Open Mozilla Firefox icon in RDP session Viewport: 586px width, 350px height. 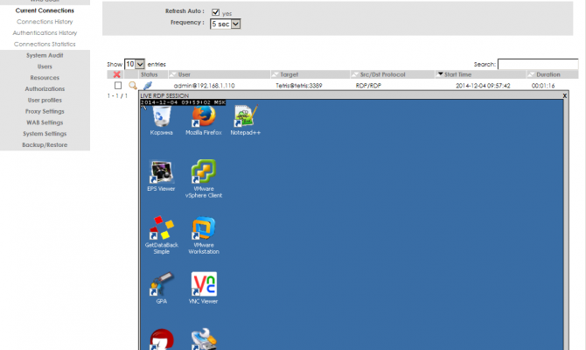(x=204, y=121)
